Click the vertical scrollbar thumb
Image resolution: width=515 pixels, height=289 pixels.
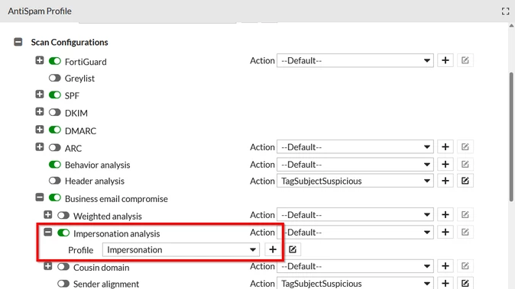511,136
